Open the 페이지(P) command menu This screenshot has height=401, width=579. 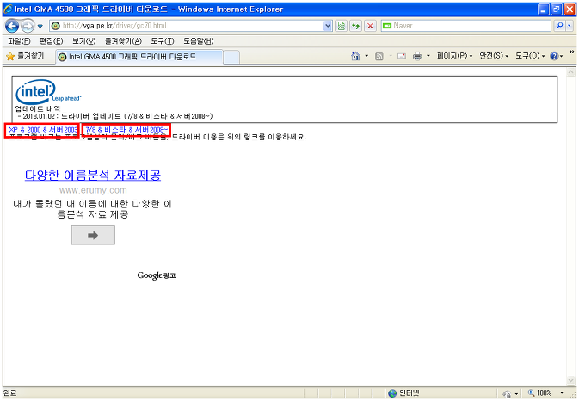tap(454, 56)
